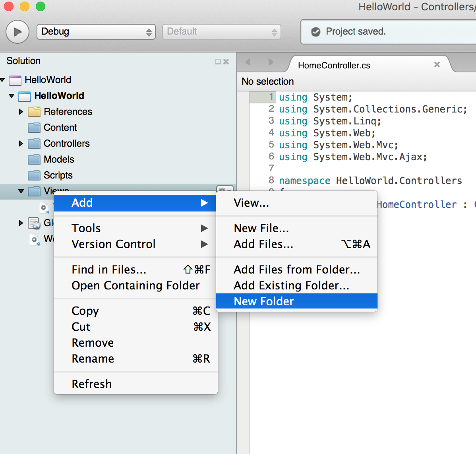Click the Global file icon
The height and width of the screenshot is (454, 476).
[34, 223]
